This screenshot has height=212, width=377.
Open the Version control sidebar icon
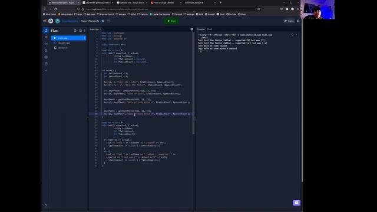pyautogui.click(x=46, y=37)
